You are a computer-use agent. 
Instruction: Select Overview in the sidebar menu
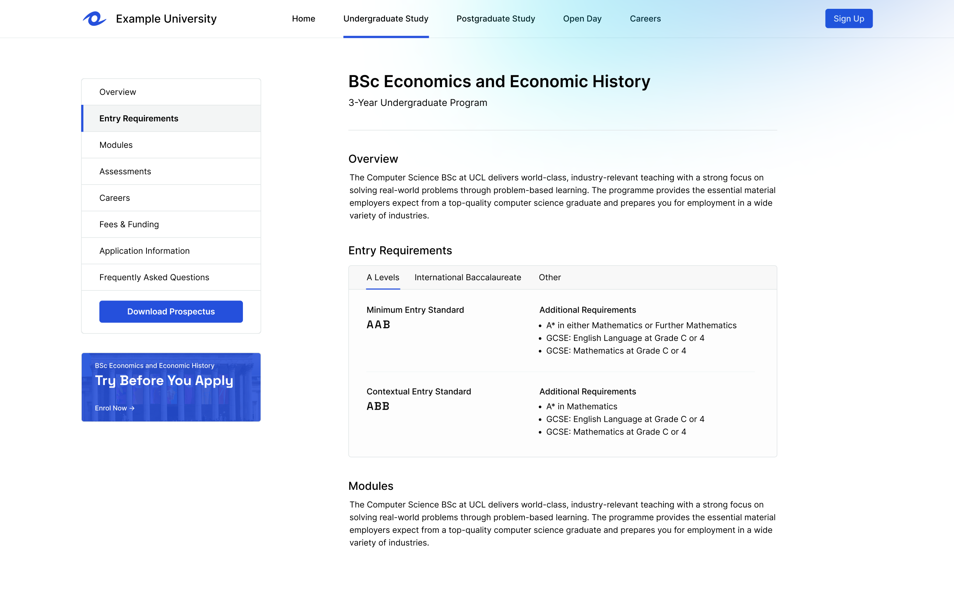[x=171, y=92]
